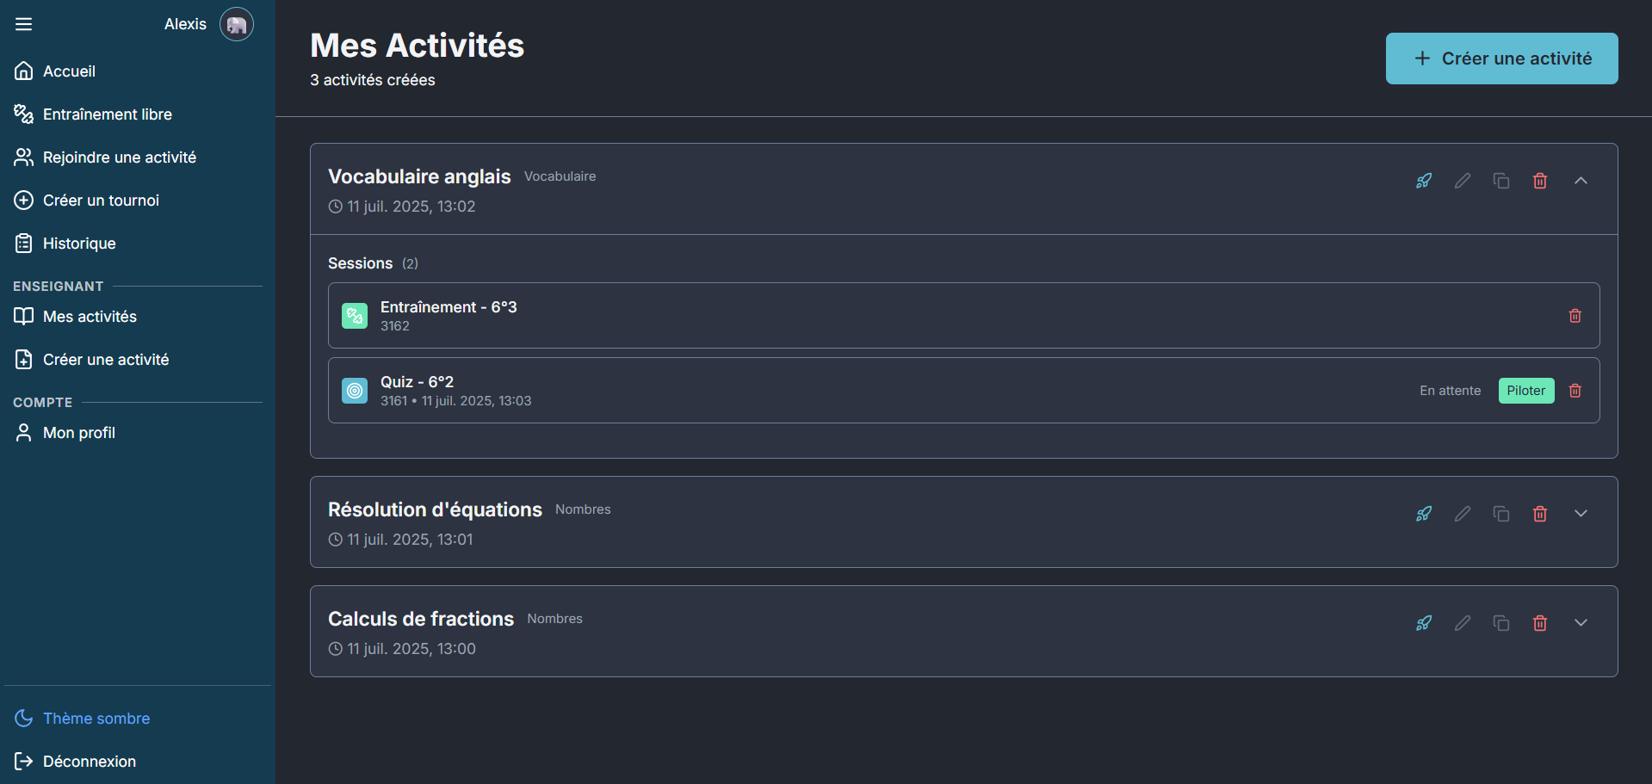Delete the Quiz - 6°2 session
This screenshot has width=1652, height=784.
point(1575,391)
